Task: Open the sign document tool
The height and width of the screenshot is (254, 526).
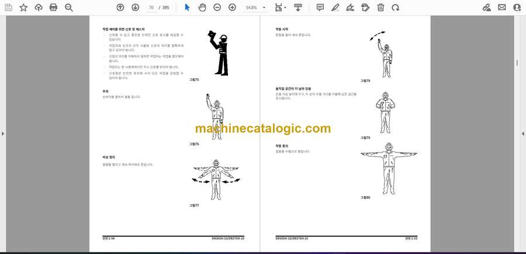Action: click(x=350, y=8)
